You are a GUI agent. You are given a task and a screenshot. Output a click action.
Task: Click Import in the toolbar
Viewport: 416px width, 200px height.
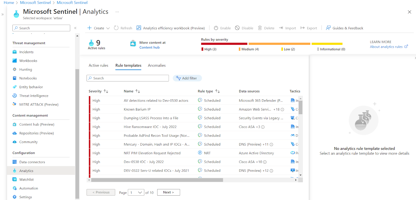[x=288, y=28]
